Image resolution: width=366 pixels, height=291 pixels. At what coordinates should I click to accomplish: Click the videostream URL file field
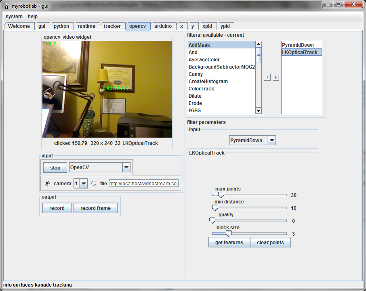point(144,183)
